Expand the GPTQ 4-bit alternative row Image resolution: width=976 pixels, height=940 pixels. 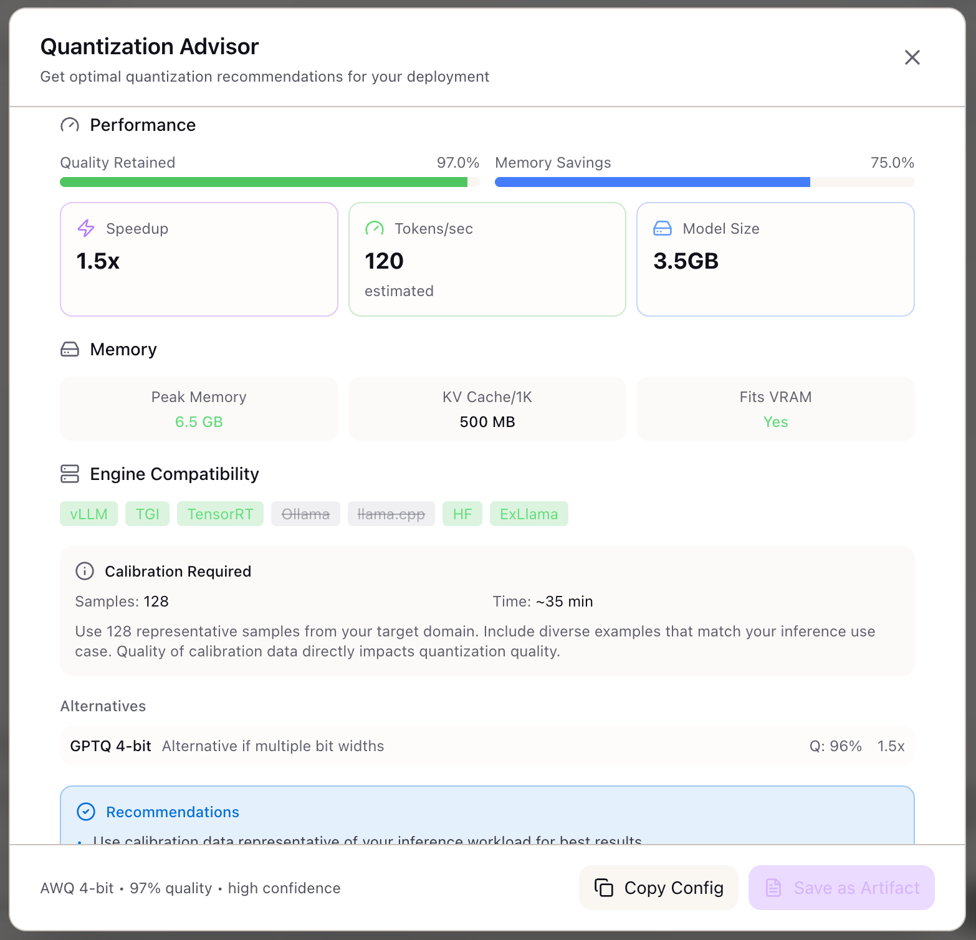(x=486, y=746)
